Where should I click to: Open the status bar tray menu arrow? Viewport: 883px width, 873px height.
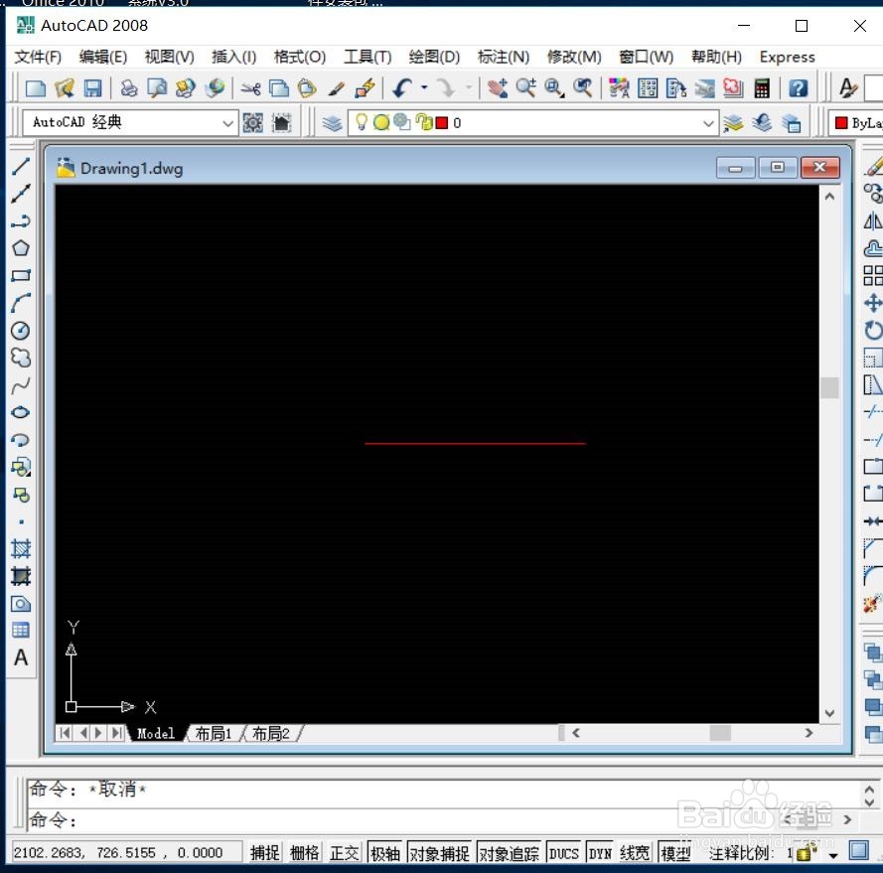833,855
